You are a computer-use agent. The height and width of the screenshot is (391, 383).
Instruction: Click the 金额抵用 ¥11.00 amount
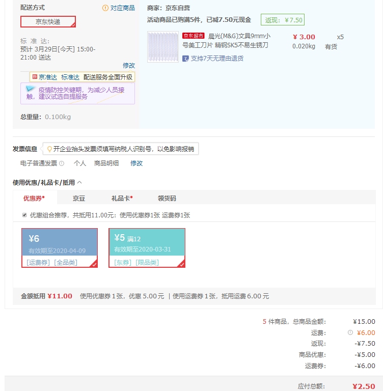point(60,296)
